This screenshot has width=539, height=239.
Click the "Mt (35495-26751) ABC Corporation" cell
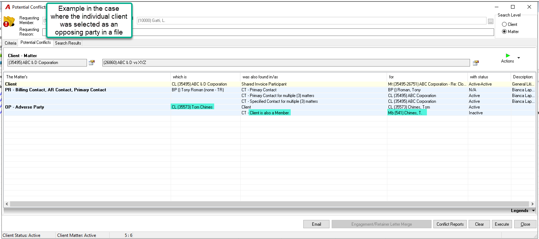tap(428, 84)
